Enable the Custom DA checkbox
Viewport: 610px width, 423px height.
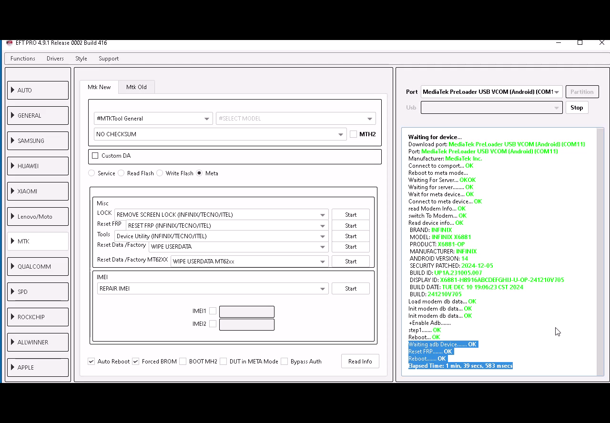(x=95, y=156)
